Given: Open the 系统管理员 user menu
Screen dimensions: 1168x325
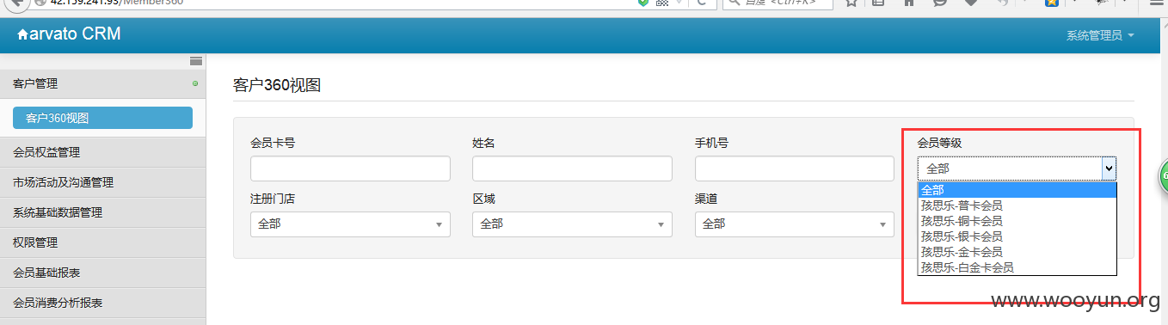Looking at the screenshot, I should 1100,35.
